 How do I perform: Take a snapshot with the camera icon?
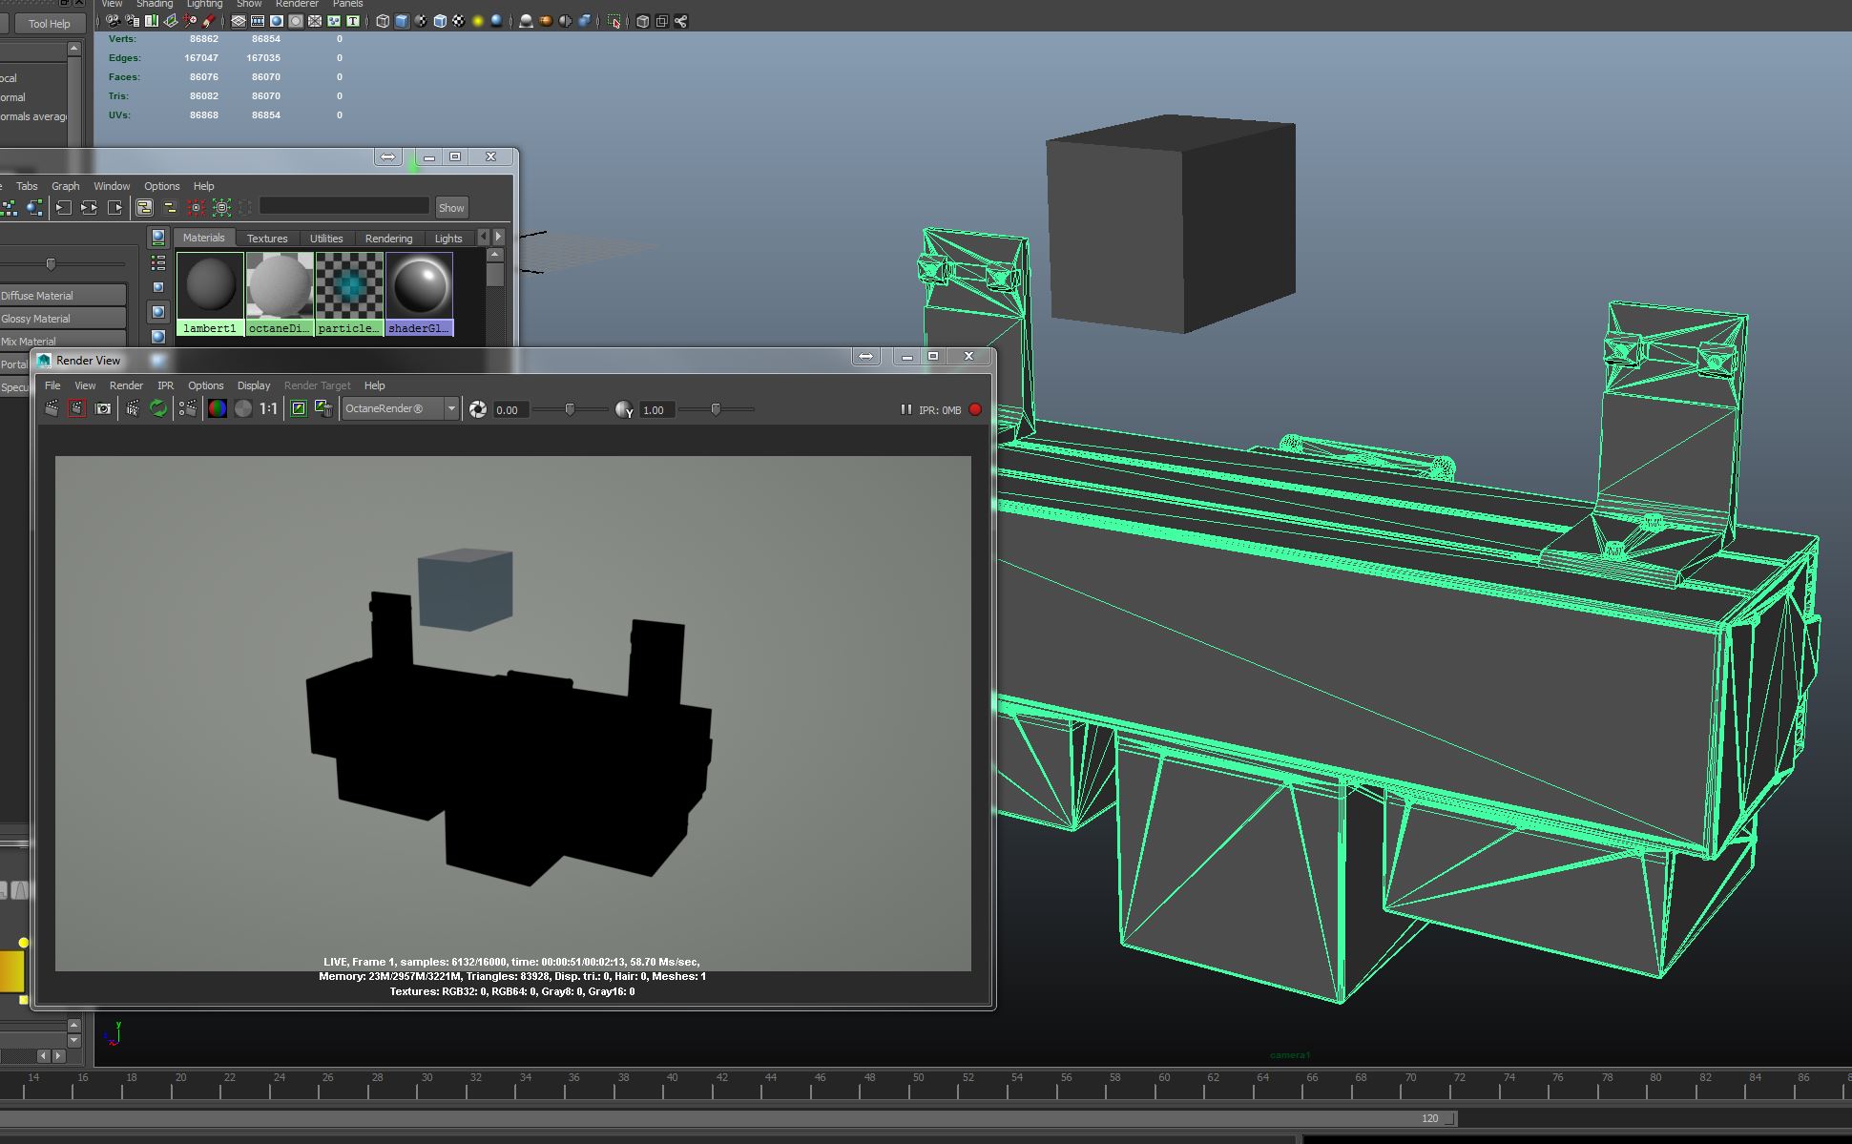[103, 409]
